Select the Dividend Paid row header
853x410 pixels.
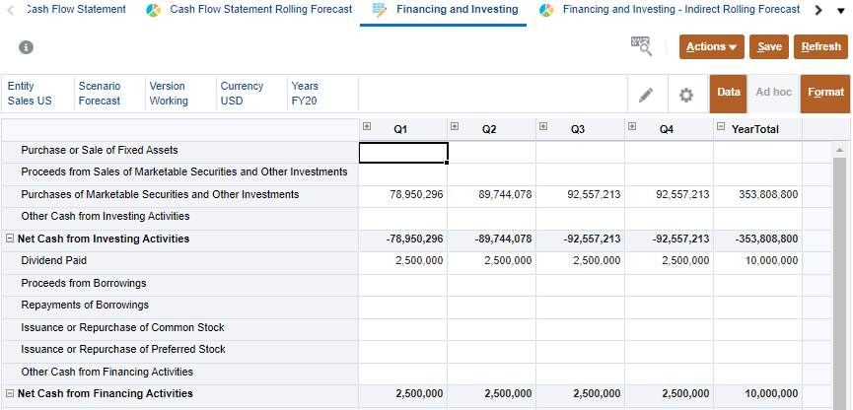coord(180,260)
